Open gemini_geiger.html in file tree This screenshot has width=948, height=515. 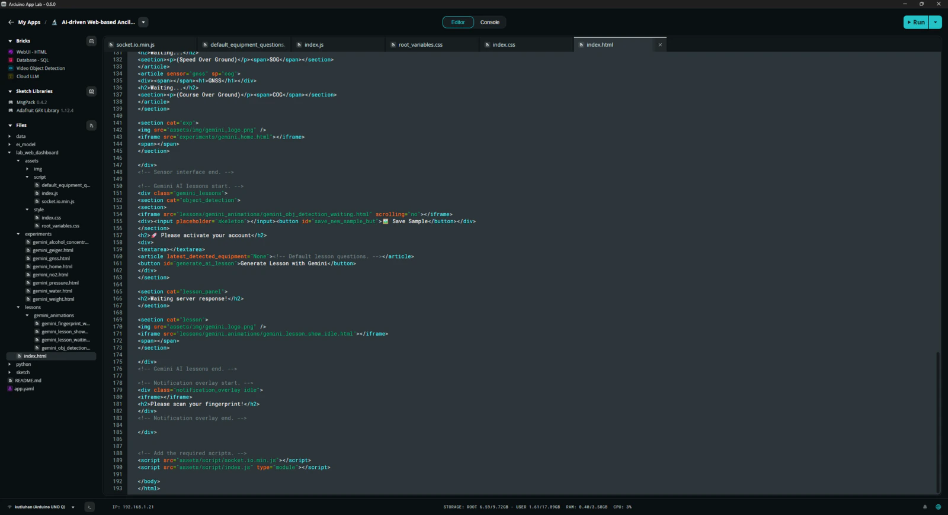[53, 250]
